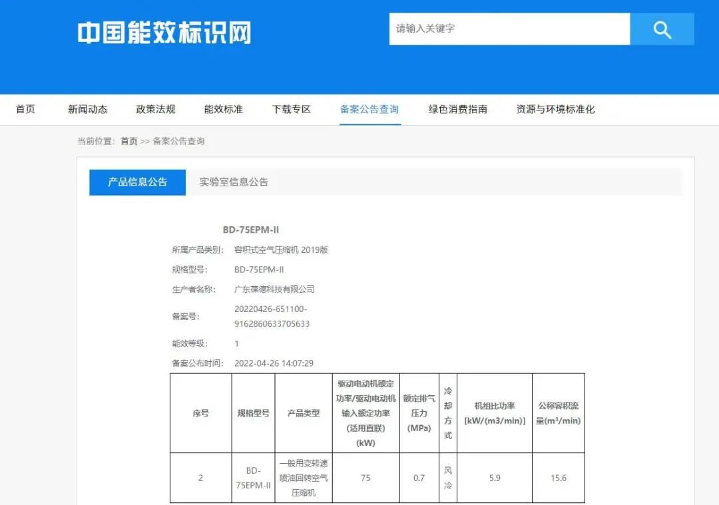Click the 能效等级 value showing 1
This screenshot has height=505, width=719.
236,343
